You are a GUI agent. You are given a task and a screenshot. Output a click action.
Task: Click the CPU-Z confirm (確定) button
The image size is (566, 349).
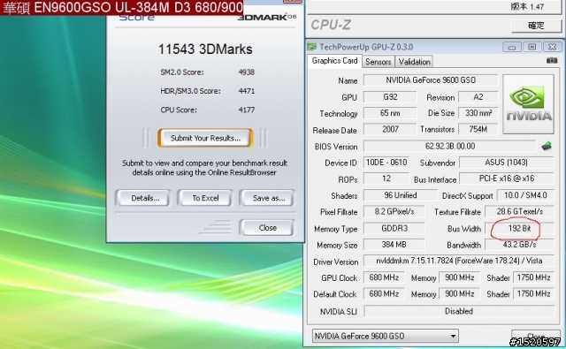(x=536, y=26)
